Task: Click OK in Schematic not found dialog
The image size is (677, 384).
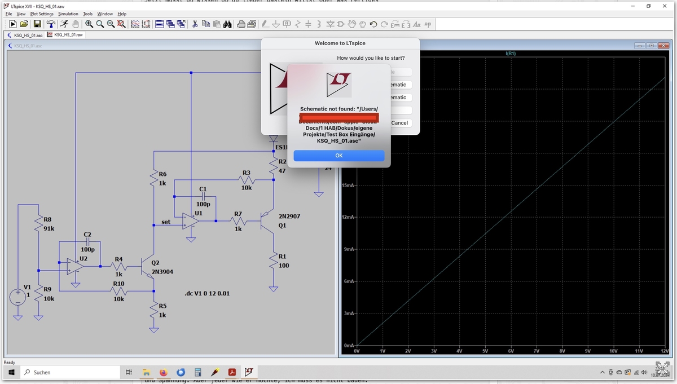Action: (x=339, y=156)
